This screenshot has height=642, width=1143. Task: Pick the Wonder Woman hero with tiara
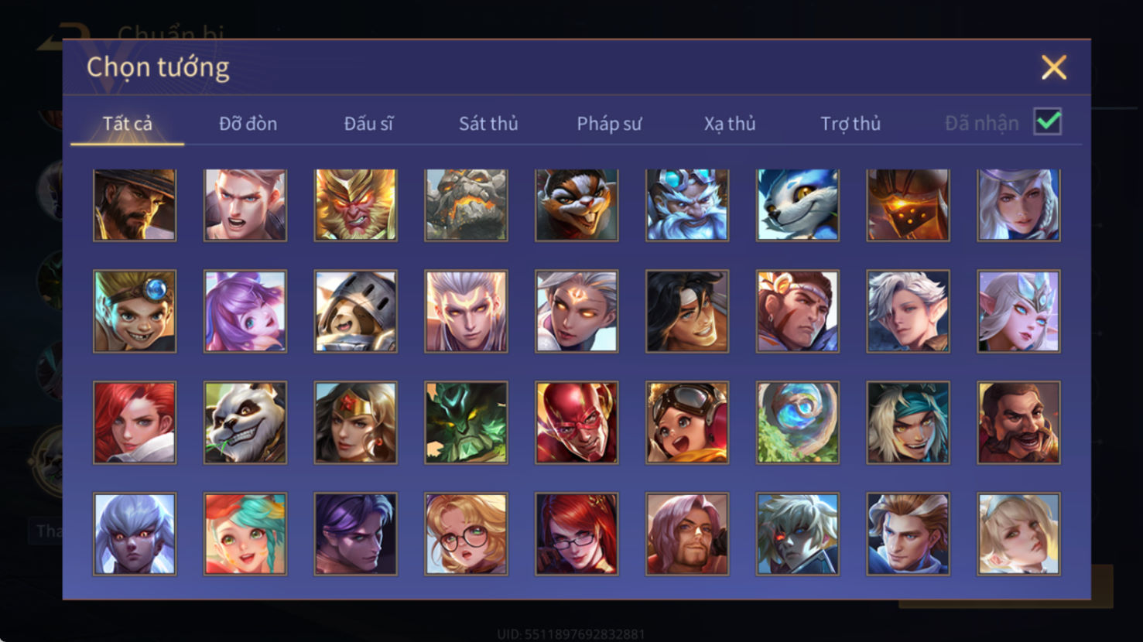pyautogui.click(x=356, y=422)
